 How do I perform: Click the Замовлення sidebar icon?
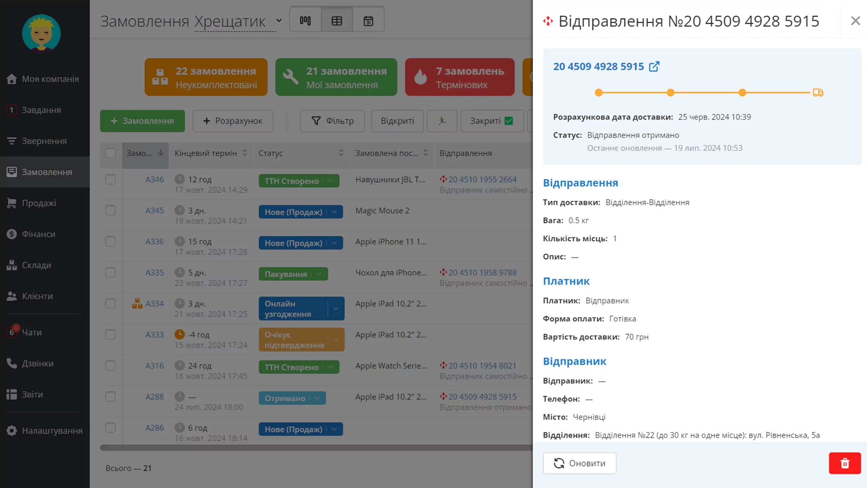pos(12,172)
